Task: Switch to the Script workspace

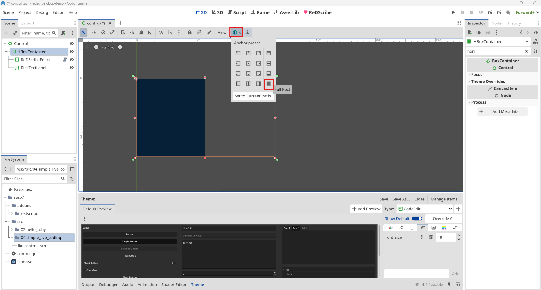Action: point(237,12)
